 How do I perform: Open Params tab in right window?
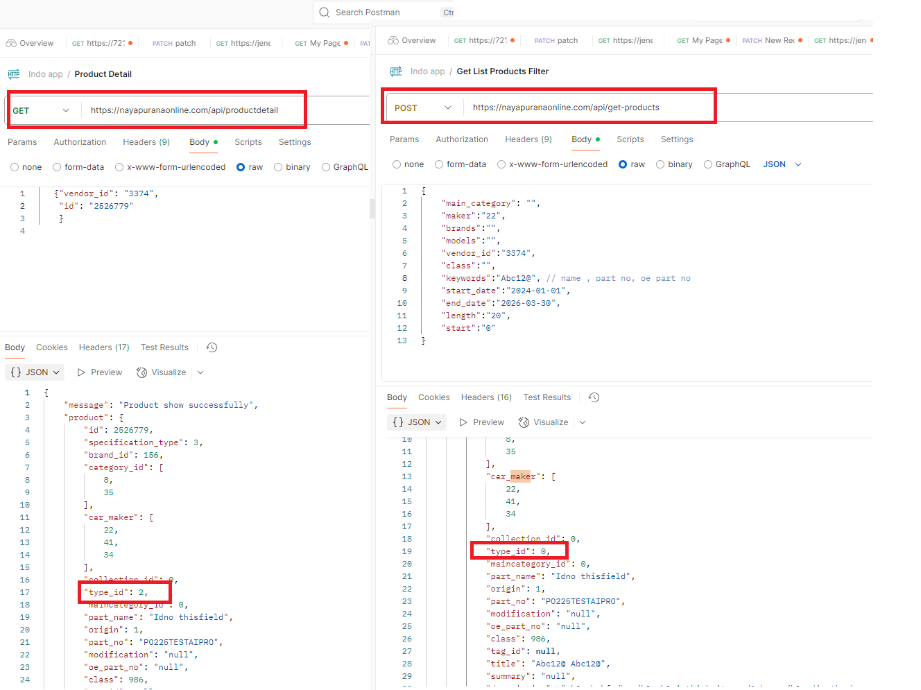[x=404, y=139]
